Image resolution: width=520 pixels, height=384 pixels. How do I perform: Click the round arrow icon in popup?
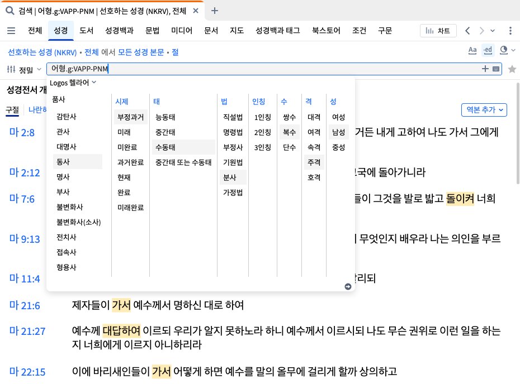pos(348,287)
